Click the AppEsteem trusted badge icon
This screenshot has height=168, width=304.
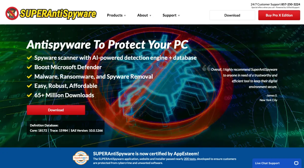coord(81,158)
